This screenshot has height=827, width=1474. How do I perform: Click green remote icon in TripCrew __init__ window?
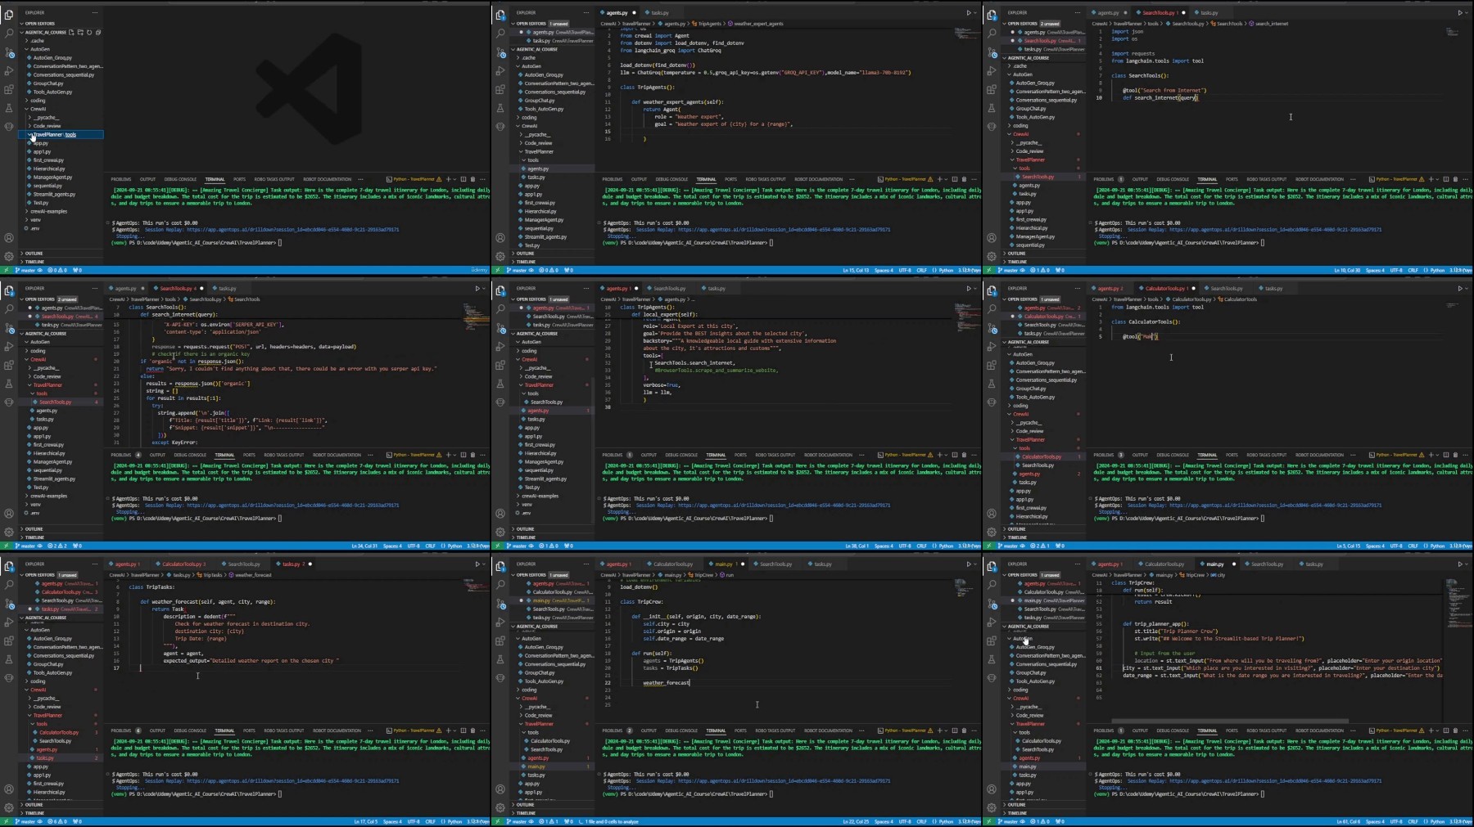499,821
